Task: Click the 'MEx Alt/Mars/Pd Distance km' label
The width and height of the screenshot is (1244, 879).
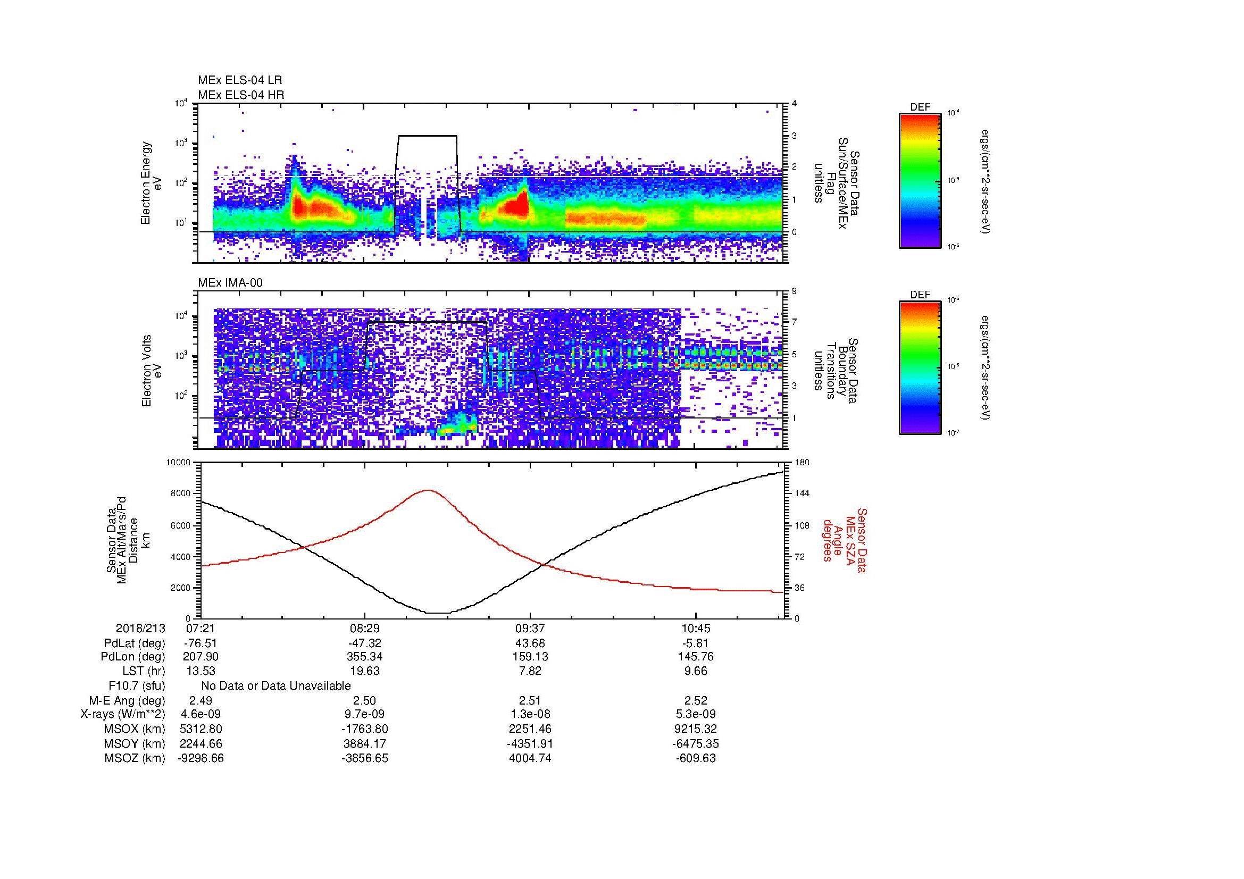Action: (x=127, y=539)
